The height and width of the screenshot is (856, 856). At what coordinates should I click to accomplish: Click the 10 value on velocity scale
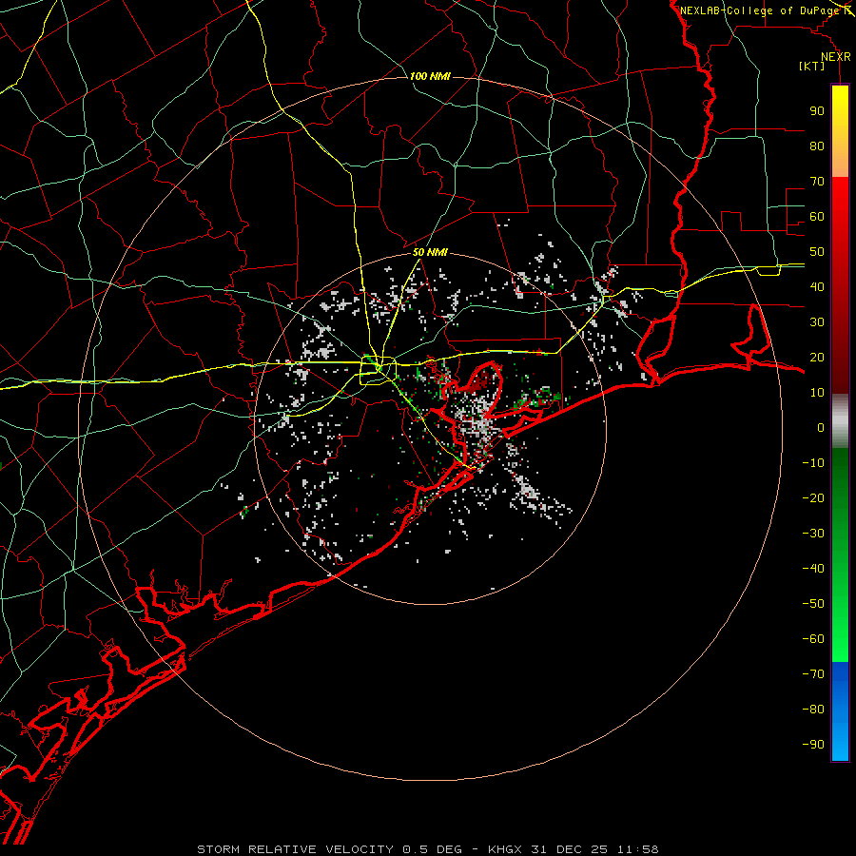point(817,393)
